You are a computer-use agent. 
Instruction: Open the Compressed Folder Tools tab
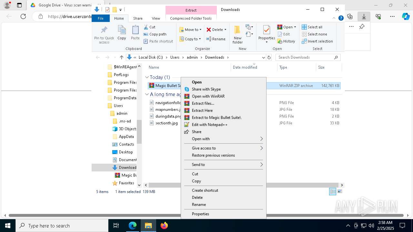click(x=191, y=18)
